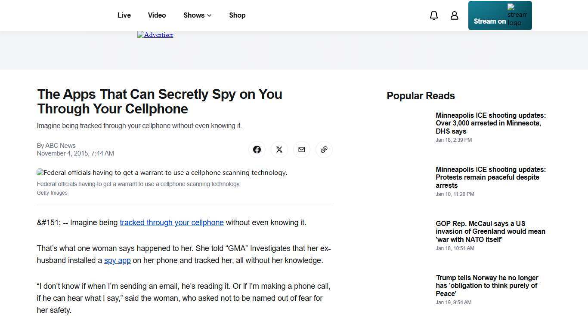
Task: Open the Minneapolis ICE DHS arrests story
Action: coord(490,123)
